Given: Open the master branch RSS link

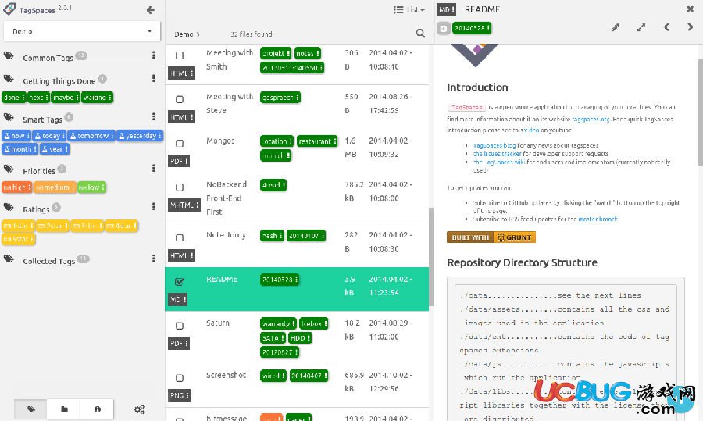Looking at the screenshot, I should coord(598,219).
